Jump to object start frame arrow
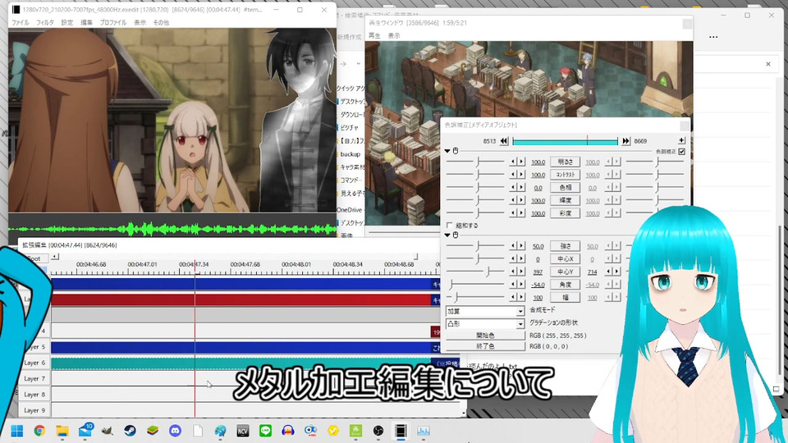 point(504,141)
